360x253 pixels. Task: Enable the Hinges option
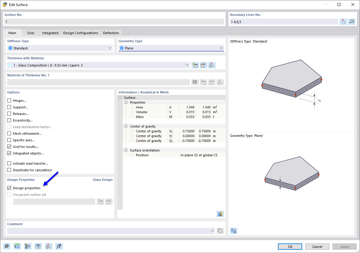[9, 100]
